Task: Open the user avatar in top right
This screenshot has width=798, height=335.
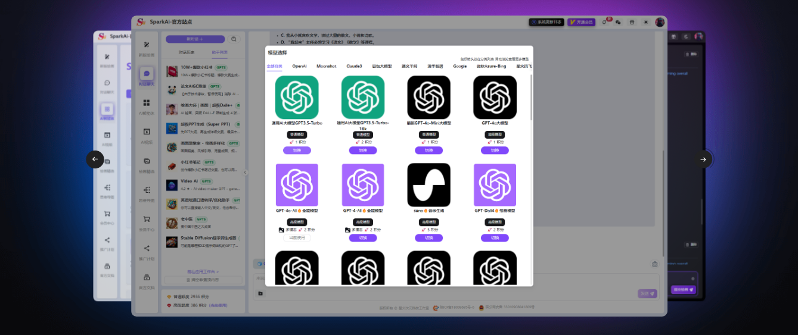Action: (x=660, y=22)
